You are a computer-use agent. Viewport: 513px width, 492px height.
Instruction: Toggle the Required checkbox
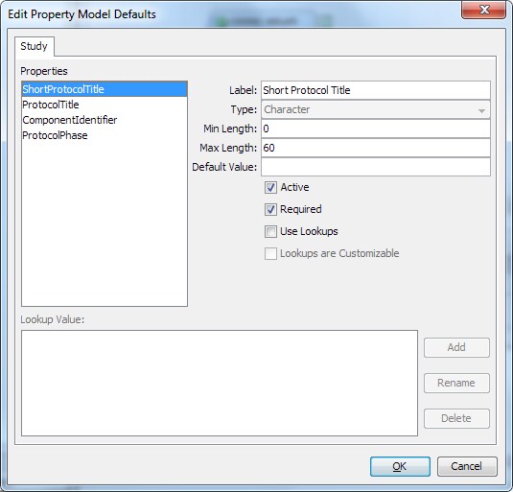[x=270, y=209]
